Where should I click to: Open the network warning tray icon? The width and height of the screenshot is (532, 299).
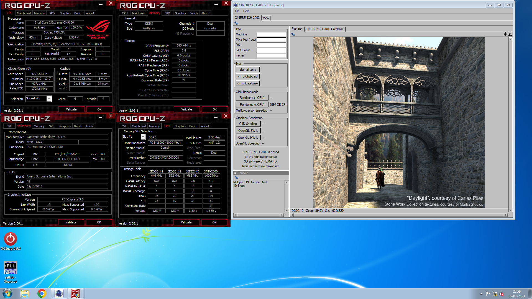pos(495,294)
